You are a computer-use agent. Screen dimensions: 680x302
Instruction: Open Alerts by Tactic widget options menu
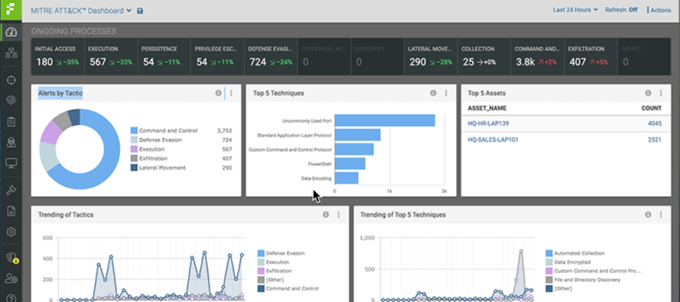(231, 93)
